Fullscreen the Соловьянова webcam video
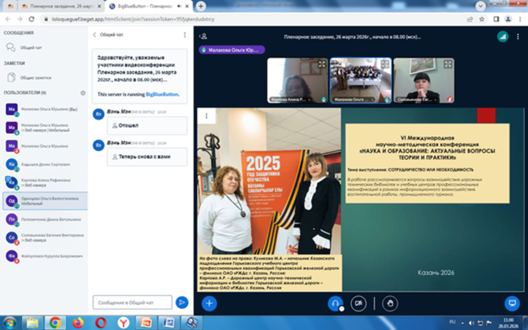 tap(448, 64)
